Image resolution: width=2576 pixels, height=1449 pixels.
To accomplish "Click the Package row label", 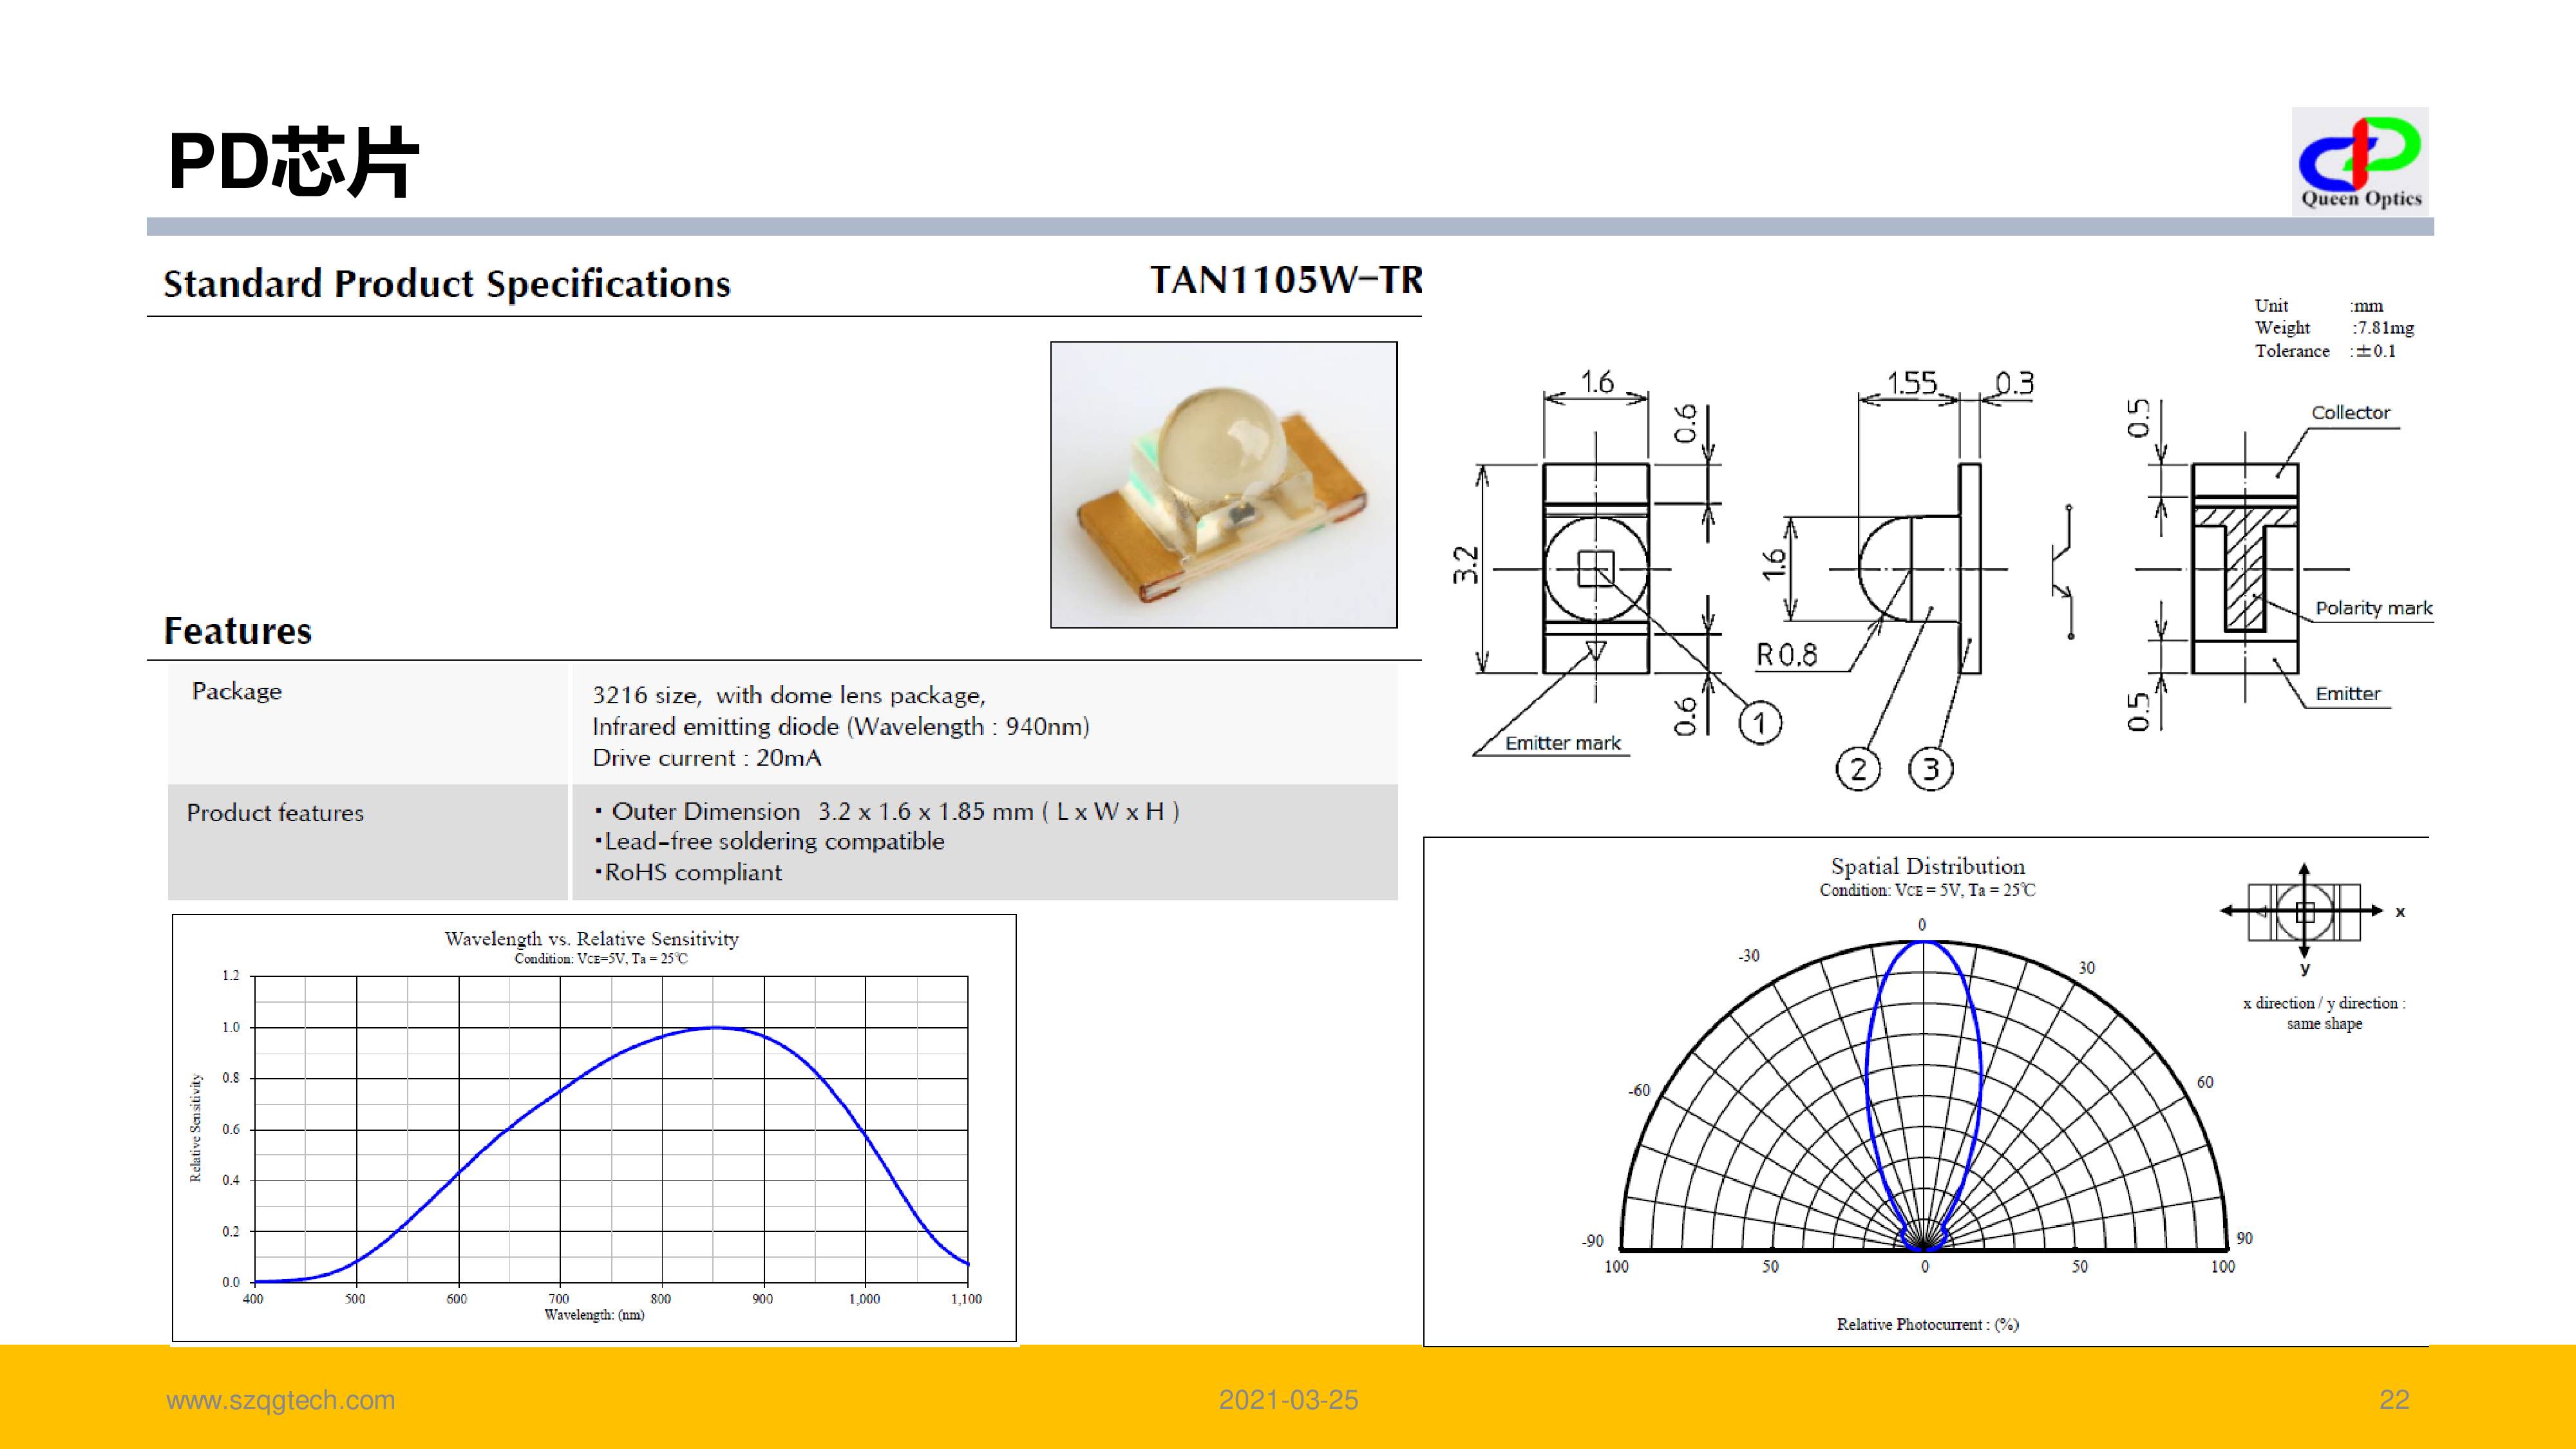I will [x=237, y=691].
